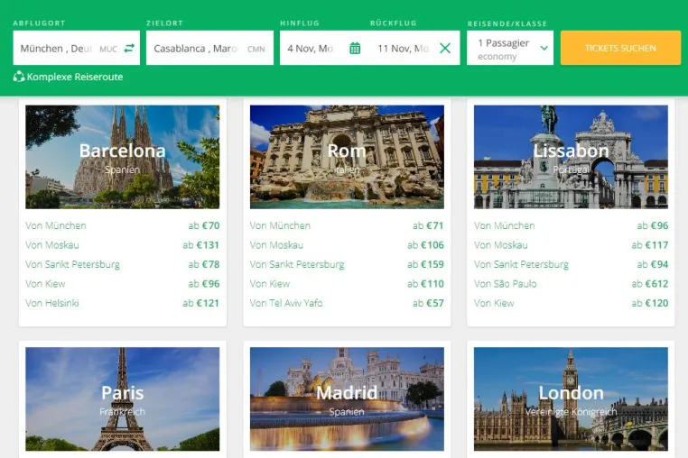Click price ab €131 for Barcelona
This screenshot has width=688, height=458.
[x=201, y=245]
